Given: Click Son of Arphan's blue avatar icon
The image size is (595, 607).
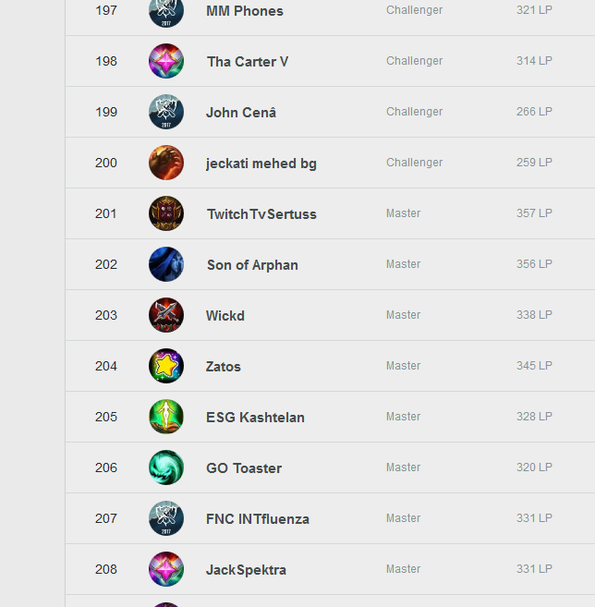Looking at the screenshot, I should click(x=166, y=264).
